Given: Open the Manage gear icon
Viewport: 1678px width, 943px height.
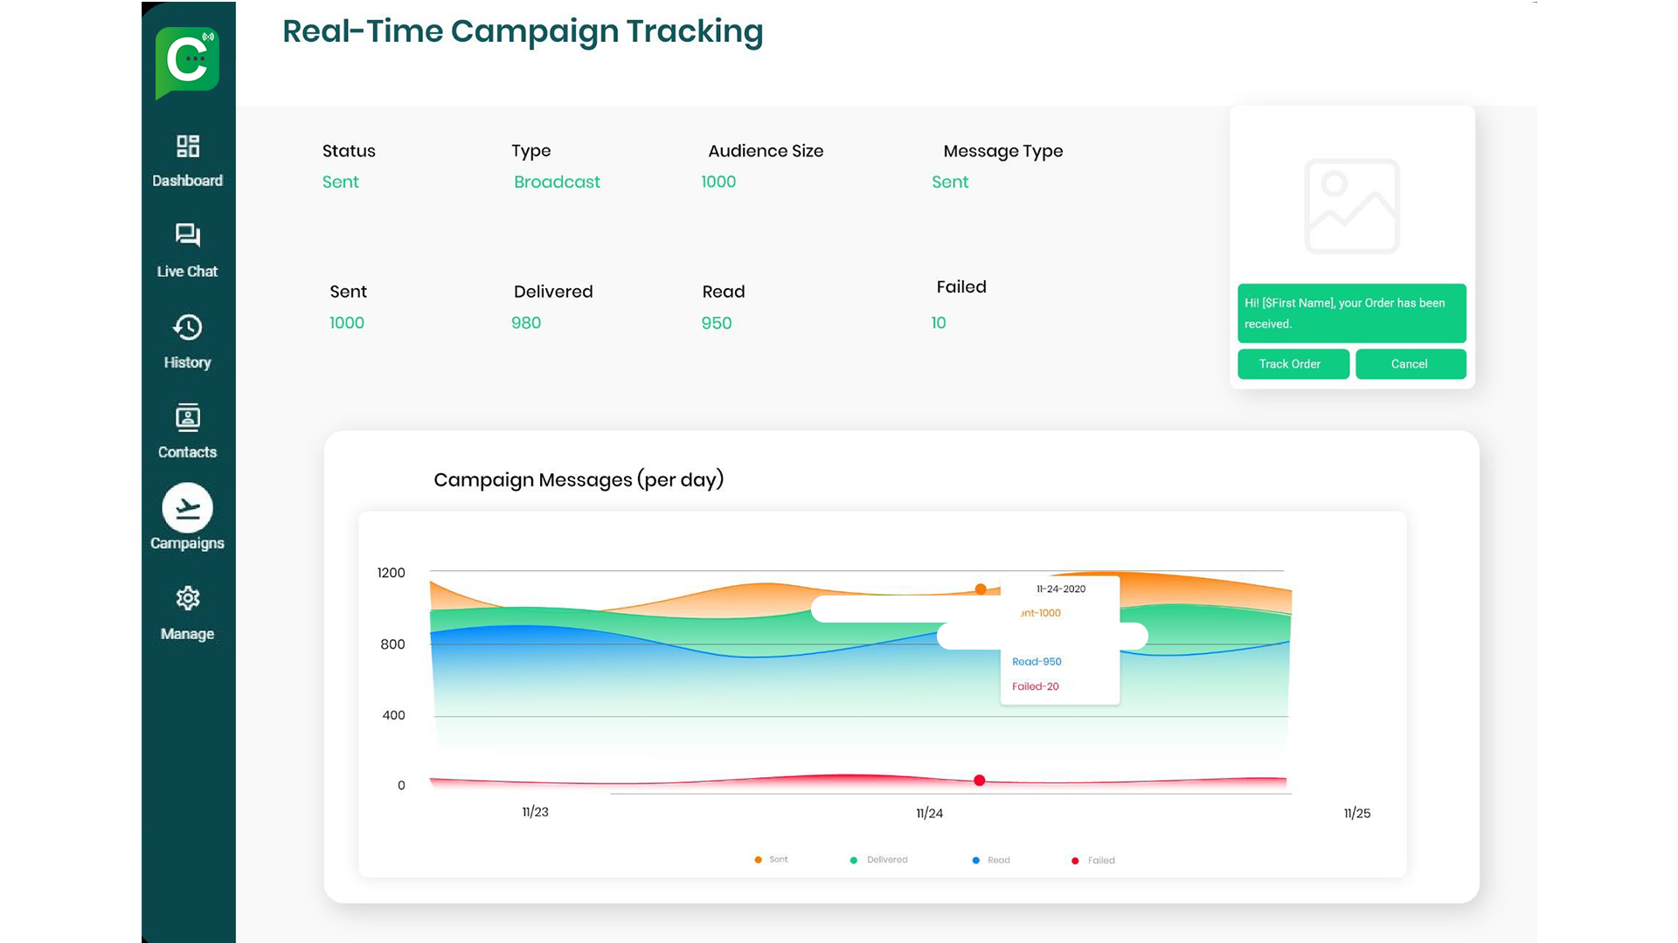Looking at the screenshot, I should (187, 598).
